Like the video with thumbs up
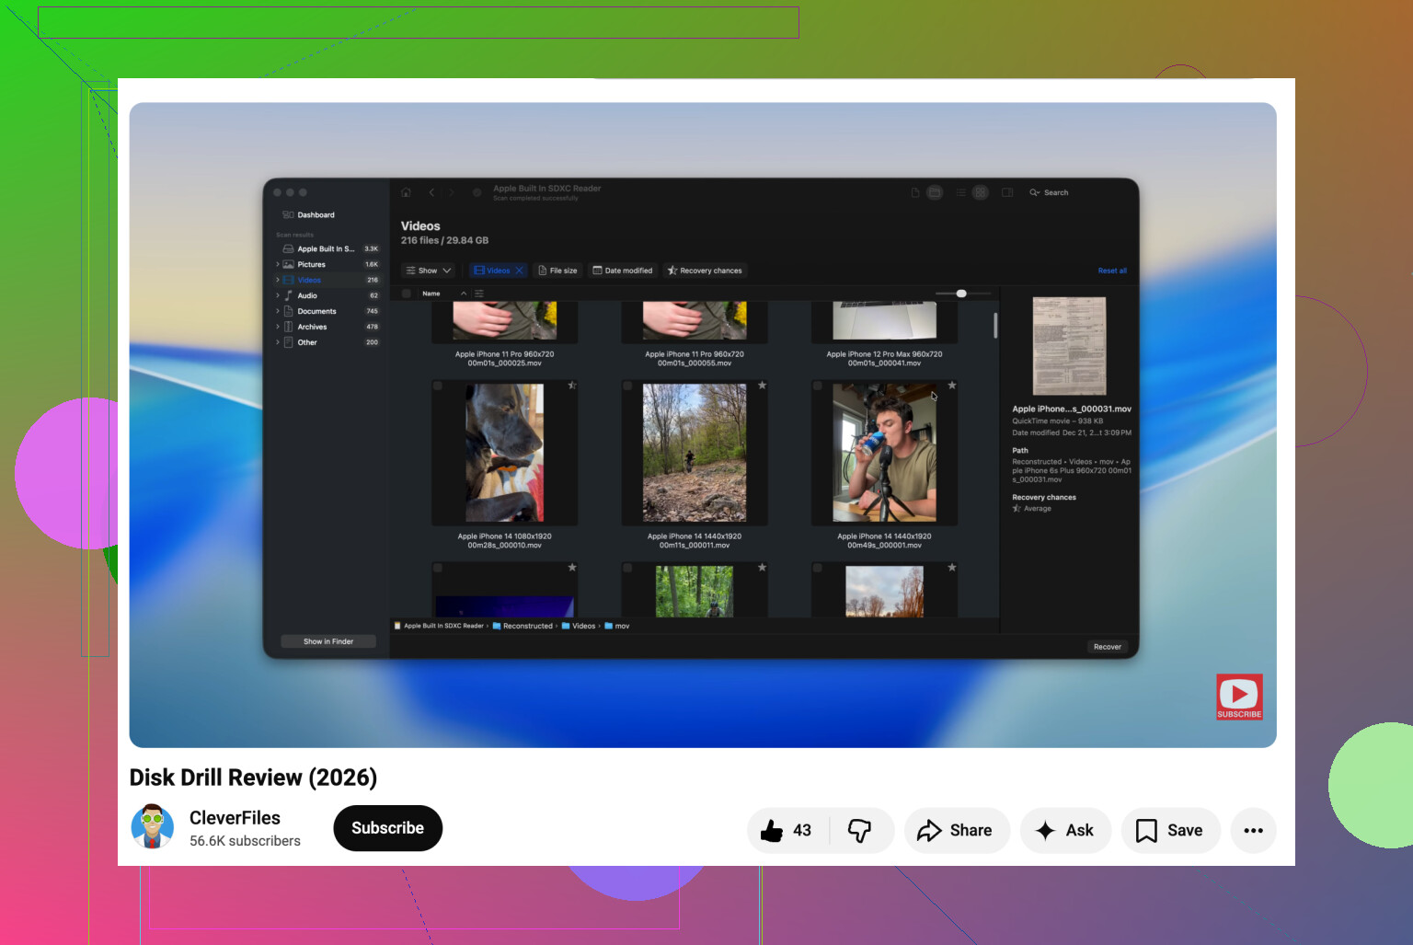This screenshot has height=945, width=1413. (x=787, y=830)
